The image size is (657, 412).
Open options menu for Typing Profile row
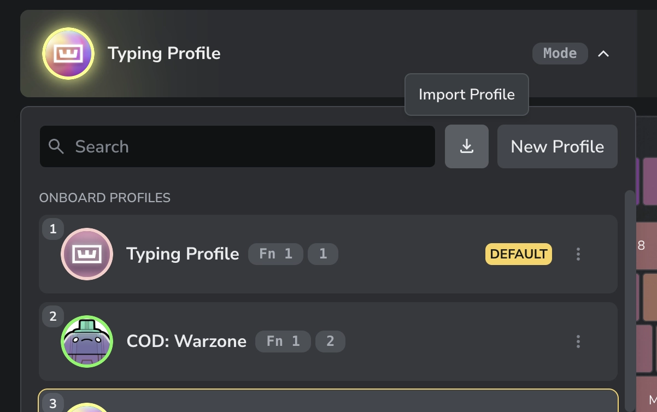click(578, 254)
